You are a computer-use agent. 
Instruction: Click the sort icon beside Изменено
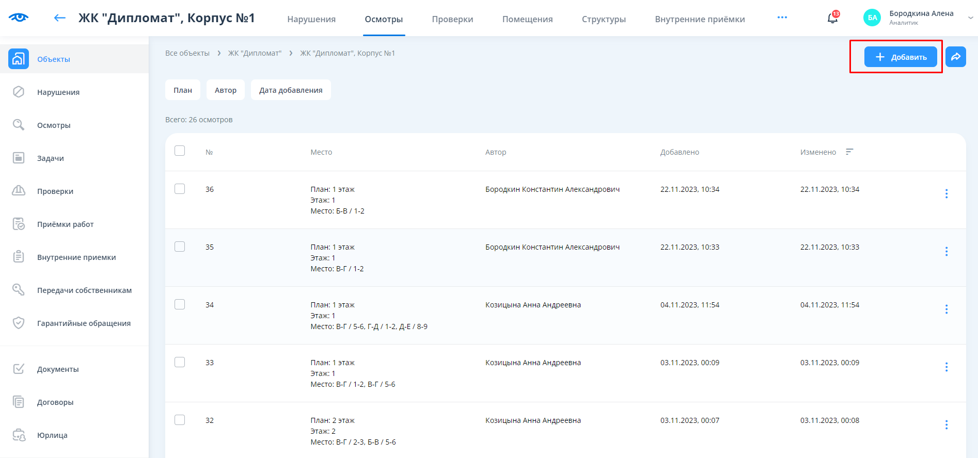[849, 152]
